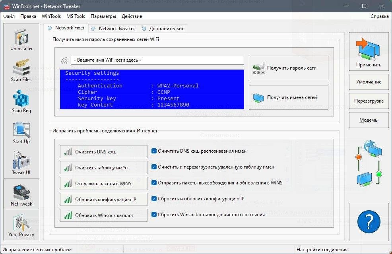This screenshot has width=392, height=254.
Task: Click Применить apply button
Action: tap(369, 52)
